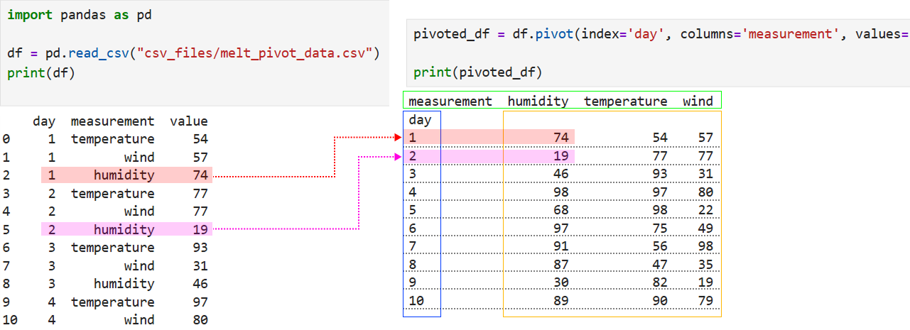Viewport: 910px width, 330px height.
Task: Click 'wind' in row 1 of left df
Action: 139,157
